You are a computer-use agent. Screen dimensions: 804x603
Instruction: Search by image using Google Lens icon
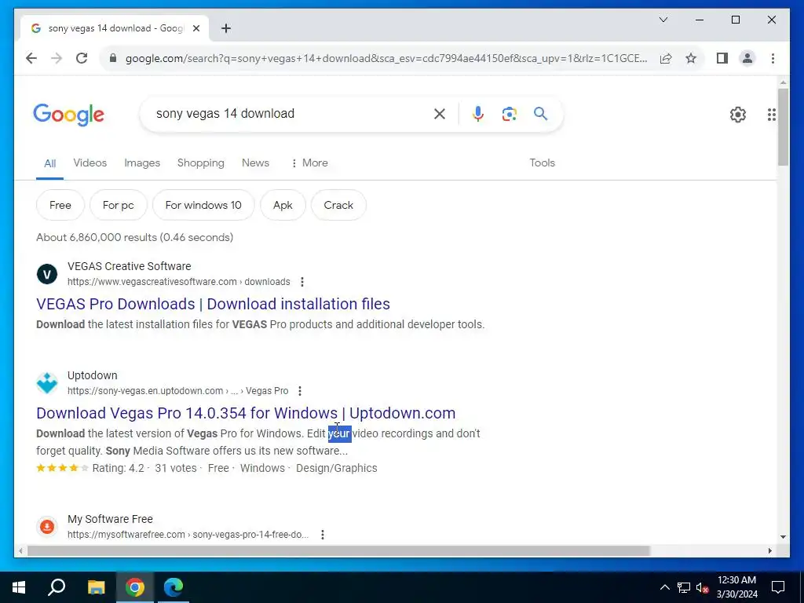509,114
